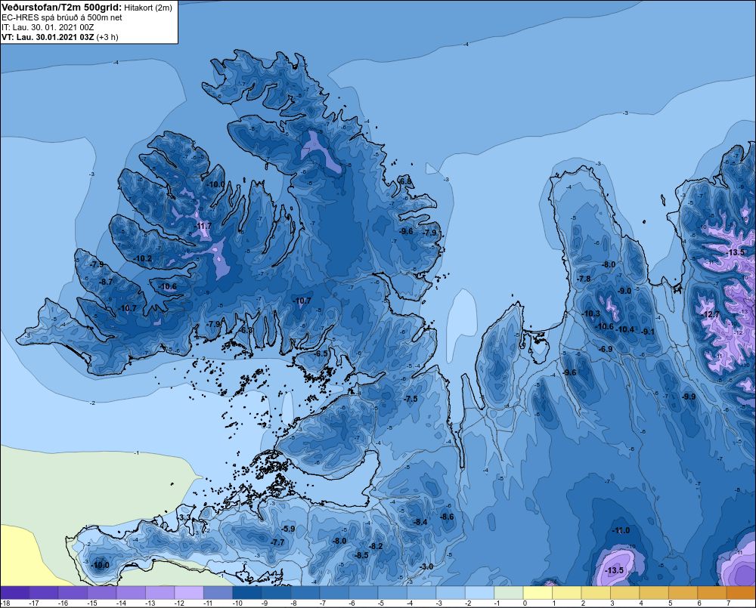Click the '-6.9' temperature value on the map

point(606,349)
